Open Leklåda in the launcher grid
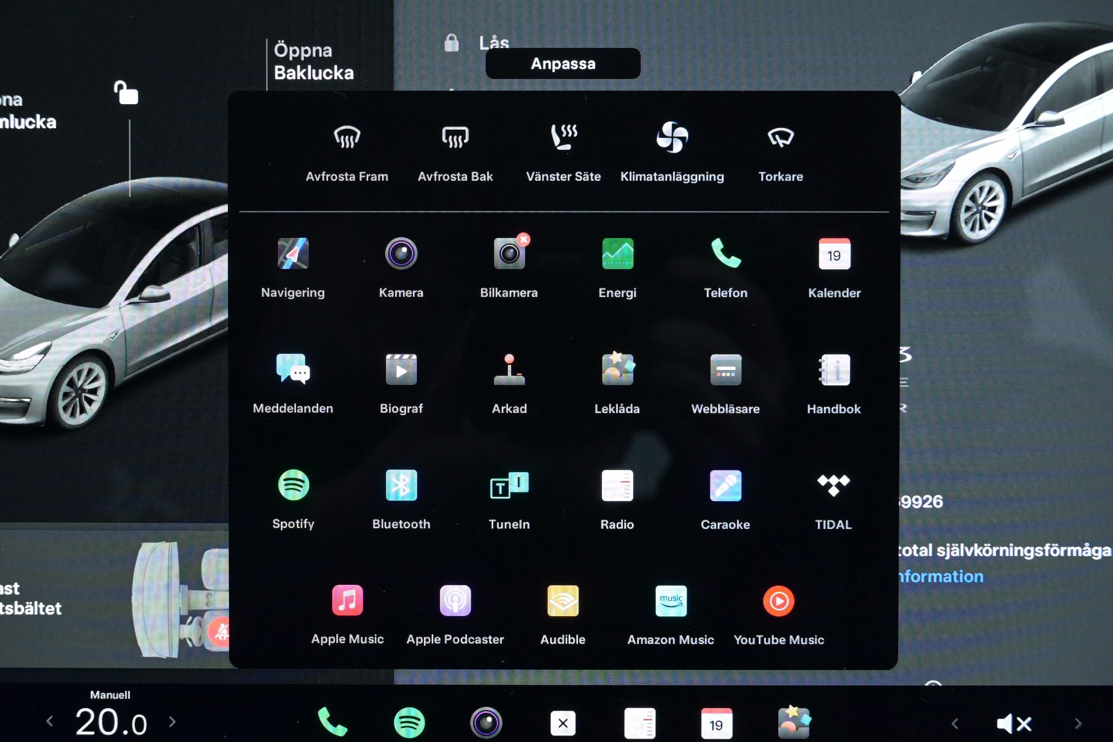 pyautogui.click(x=617, y=384)
